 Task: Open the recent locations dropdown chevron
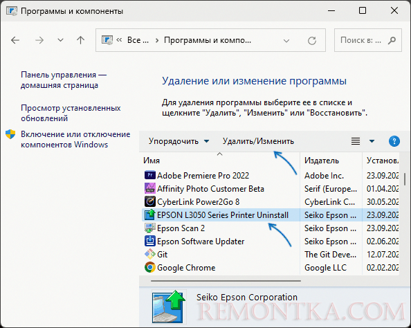click(x=61, y=40)
